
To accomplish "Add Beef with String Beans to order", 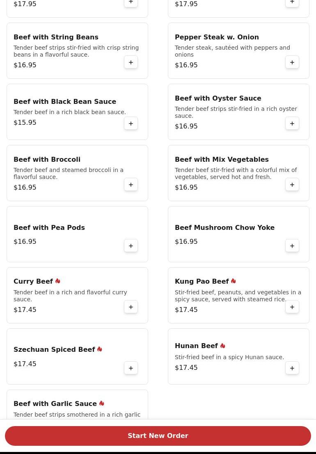I will (131, 62).
